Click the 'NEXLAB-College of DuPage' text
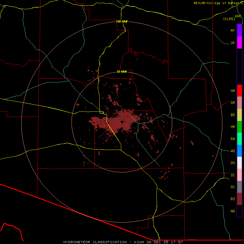This screenshot has height=244, width=244. 217,3
